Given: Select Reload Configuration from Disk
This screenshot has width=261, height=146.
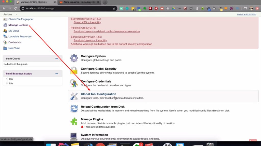Looking at the screenshot, I should click(x=103, y=107).
